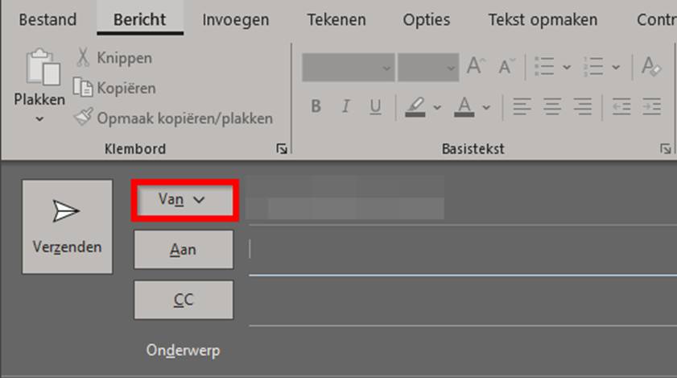677x378 pixels.
Task: Open the Bestand tab
Action: [x=47, y=19]
